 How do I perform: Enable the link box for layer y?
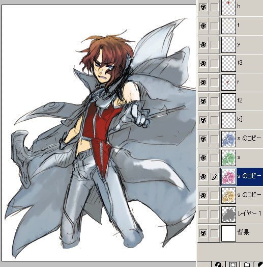[x=214, y=45]
